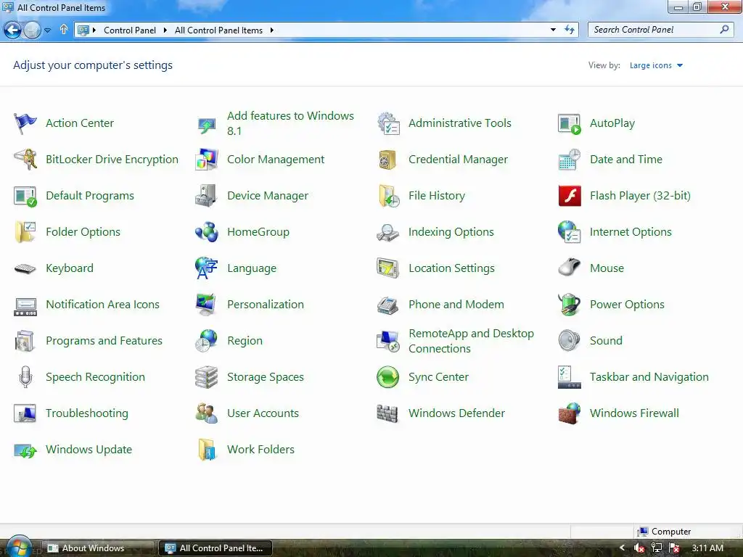Image resolution: width=743 pixels, height=557 pixels.
Task: Open the Language globe icon
Action: (x=207, y=268)
